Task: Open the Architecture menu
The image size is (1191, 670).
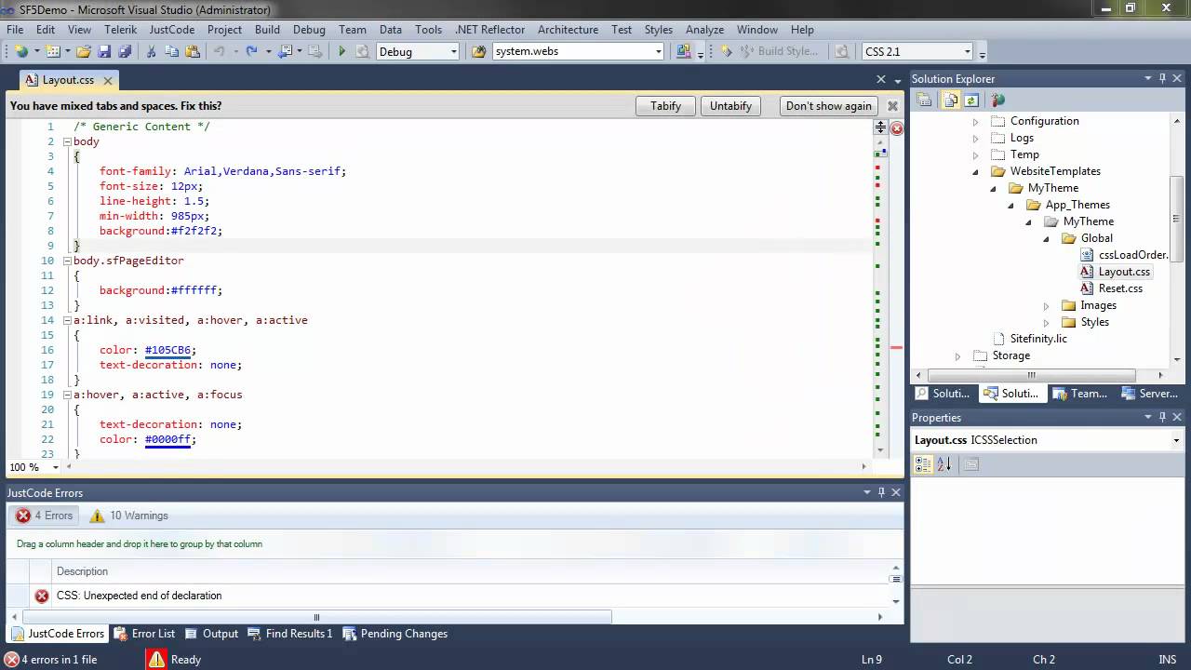Action: point(568,30)
